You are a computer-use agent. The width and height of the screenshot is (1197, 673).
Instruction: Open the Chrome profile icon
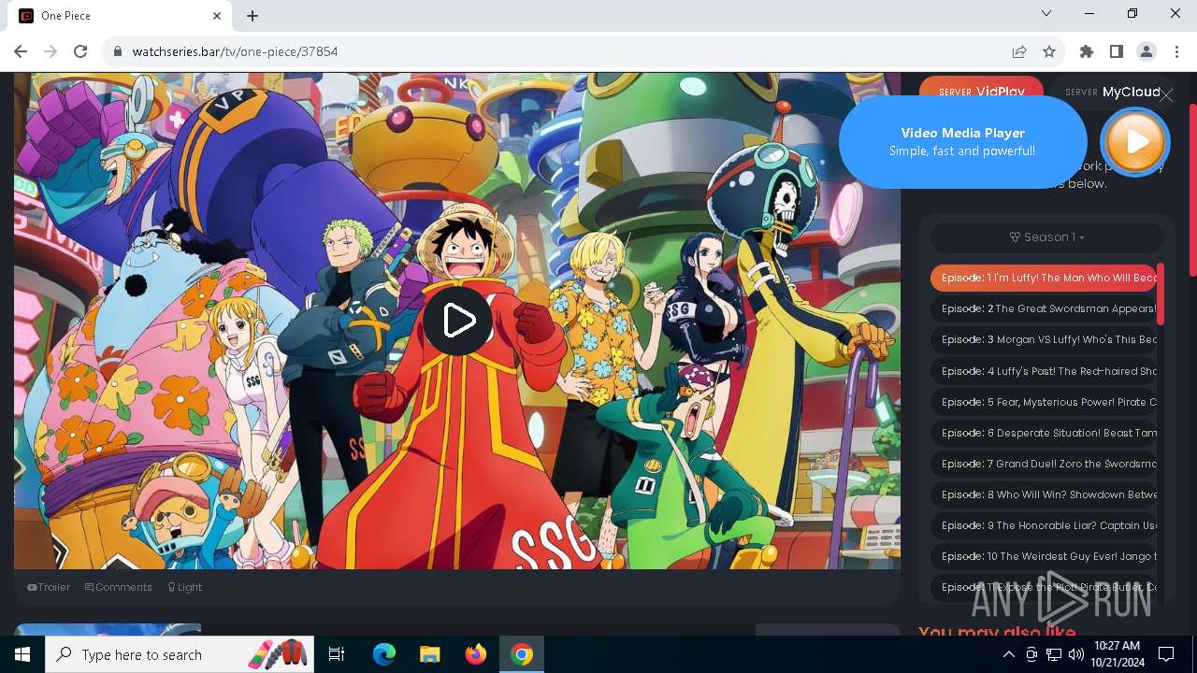(1147, 51)
